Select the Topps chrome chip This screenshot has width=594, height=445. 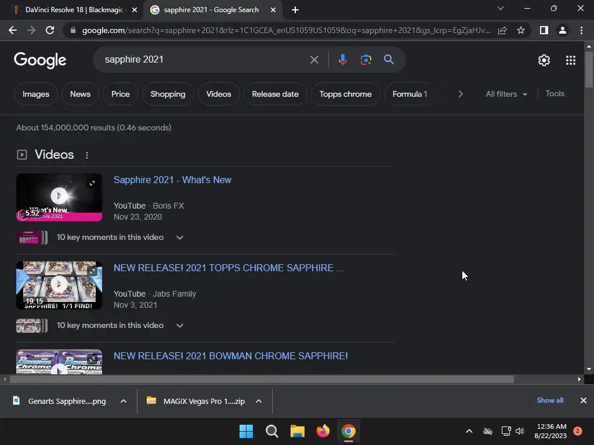(x=345, y=94)
